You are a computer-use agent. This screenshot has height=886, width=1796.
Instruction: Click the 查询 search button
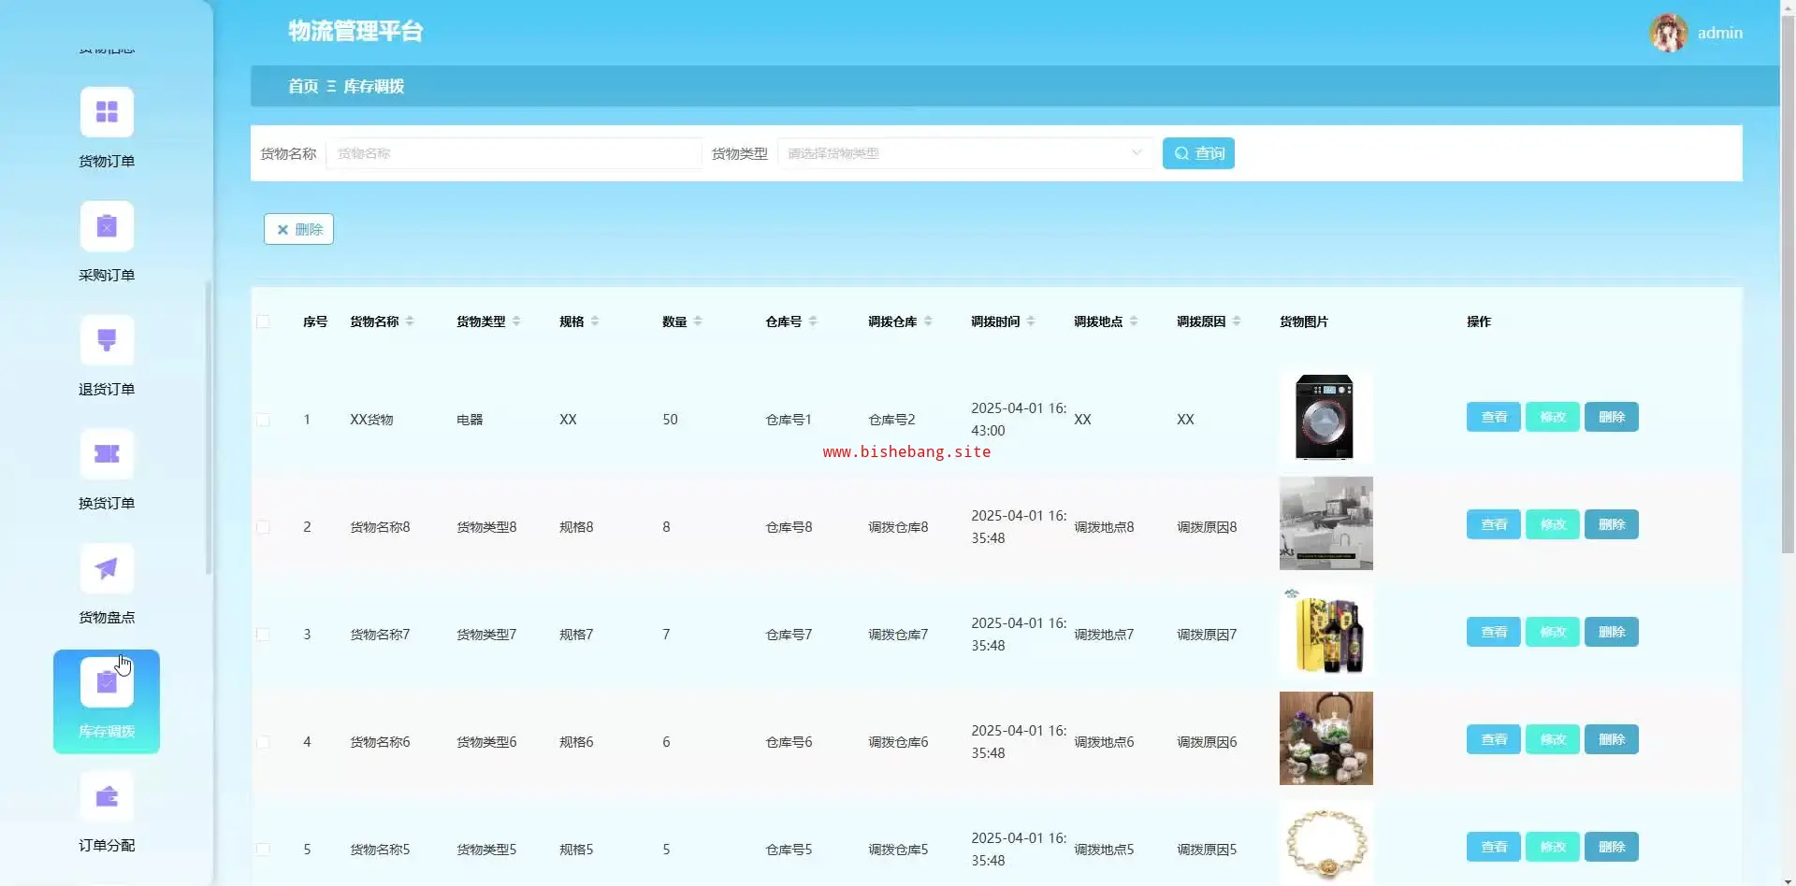pyautogui.click(x=1198, y=153)
